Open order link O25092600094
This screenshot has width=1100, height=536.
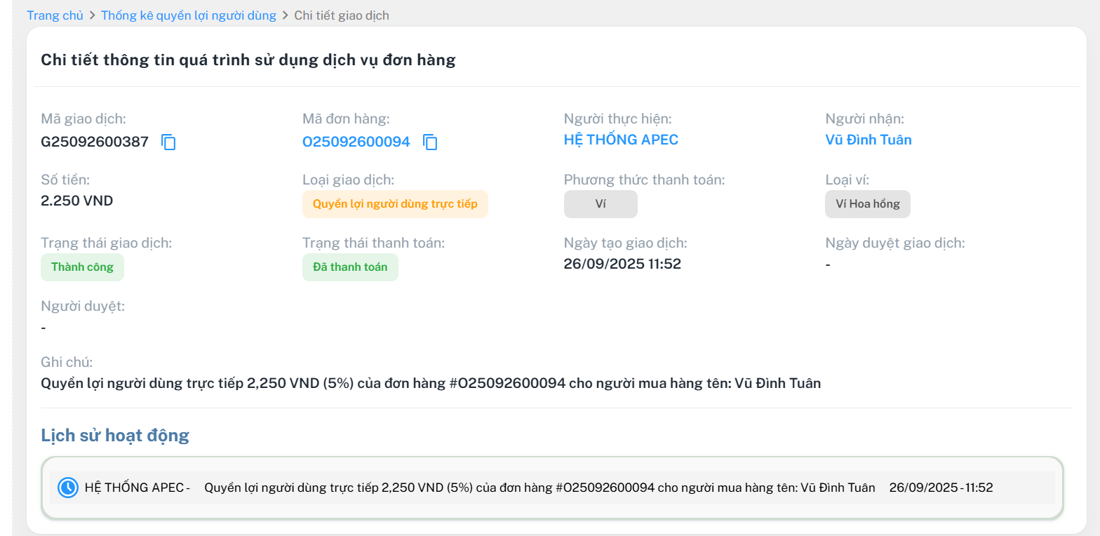coord(356,142)
